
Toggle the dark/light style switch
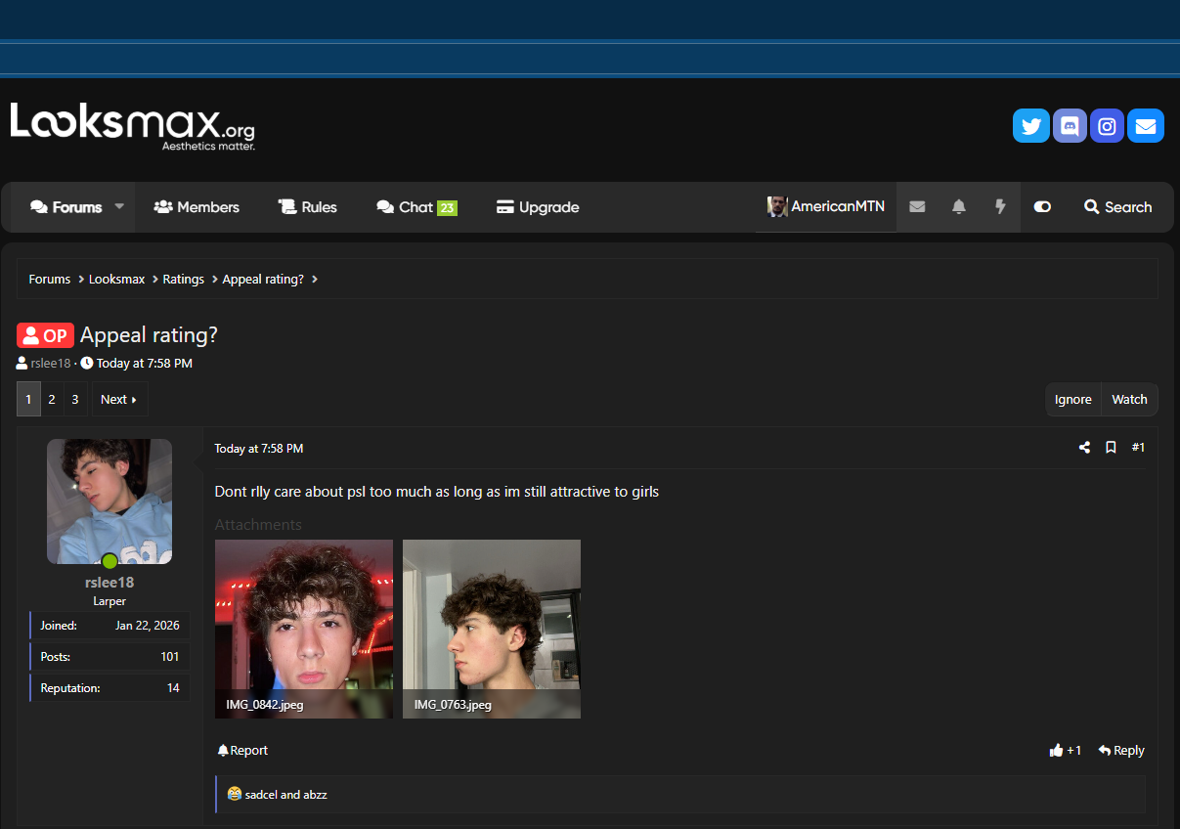(x=1042, y=207)
